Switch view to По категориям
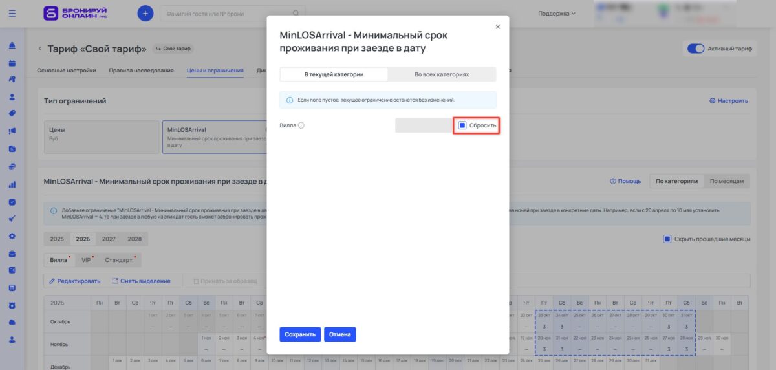This screenshot has width=776, height=370. pos(676,181)
